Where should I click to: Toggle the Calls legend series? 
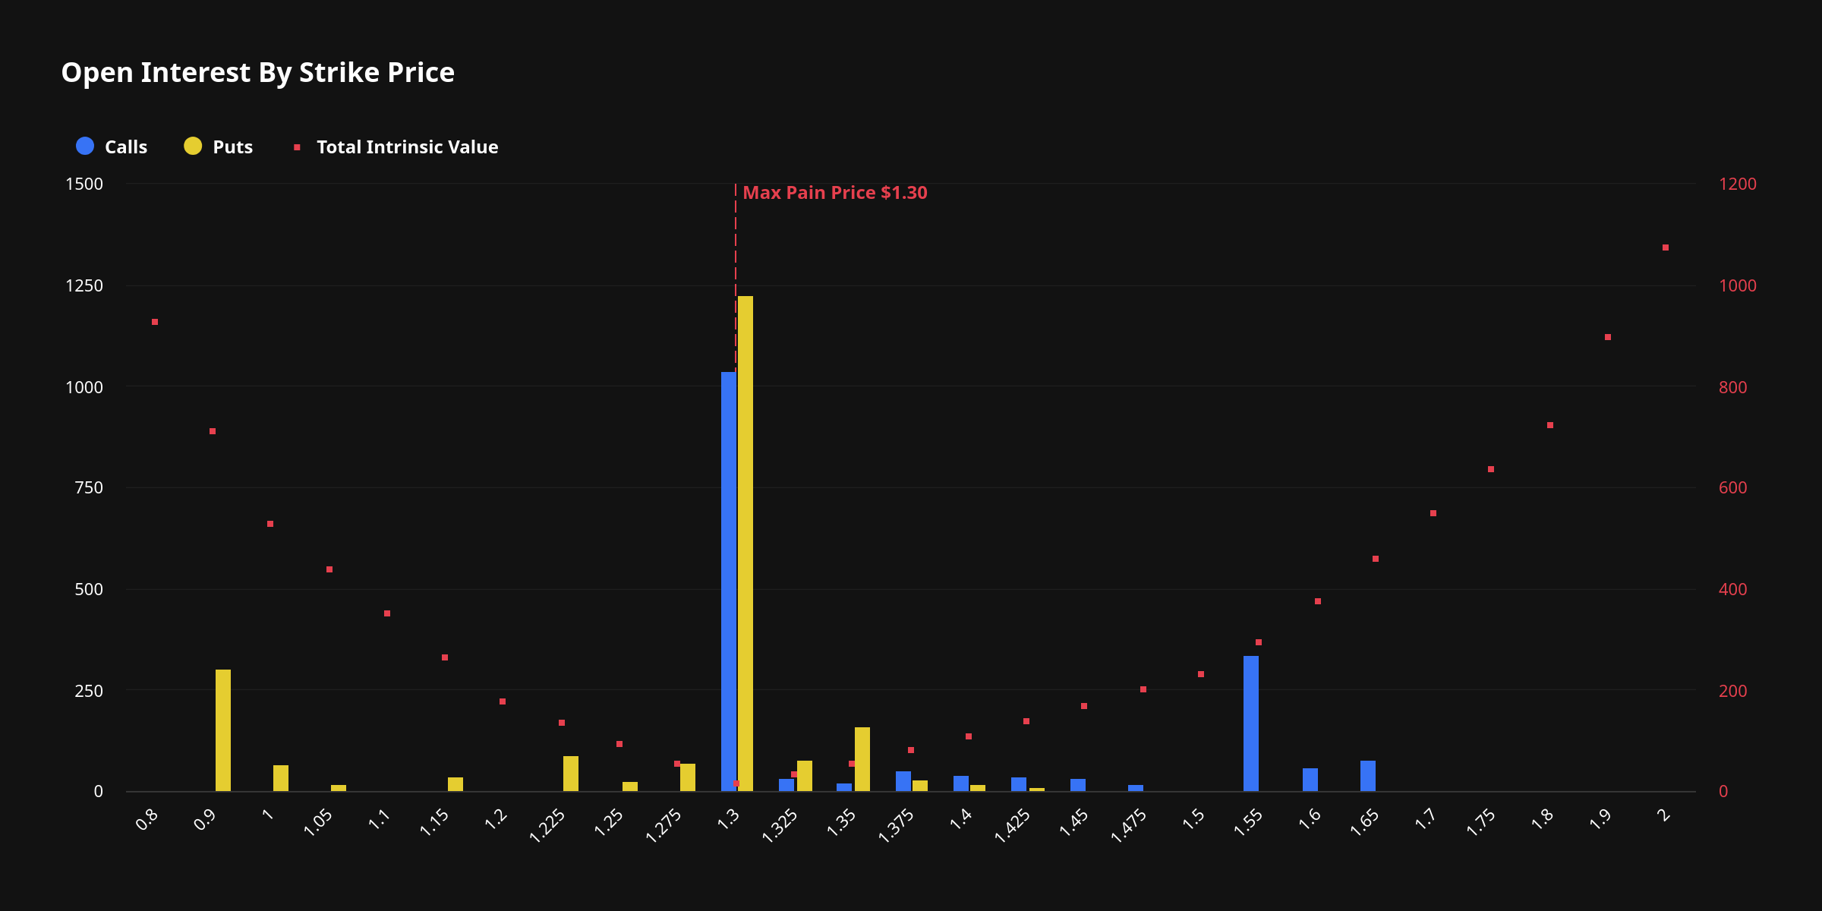125,147
